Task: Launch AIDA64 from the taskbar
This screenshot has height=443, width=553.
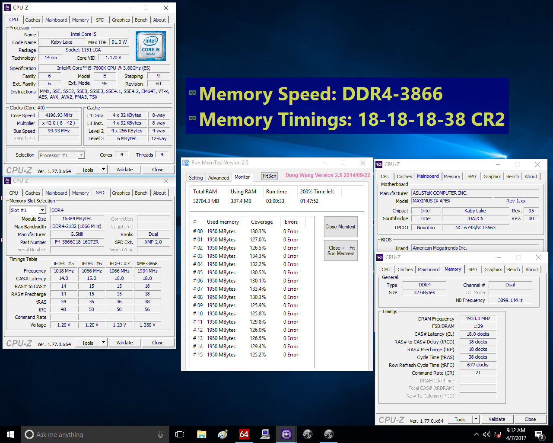Action: click(244, 434)
